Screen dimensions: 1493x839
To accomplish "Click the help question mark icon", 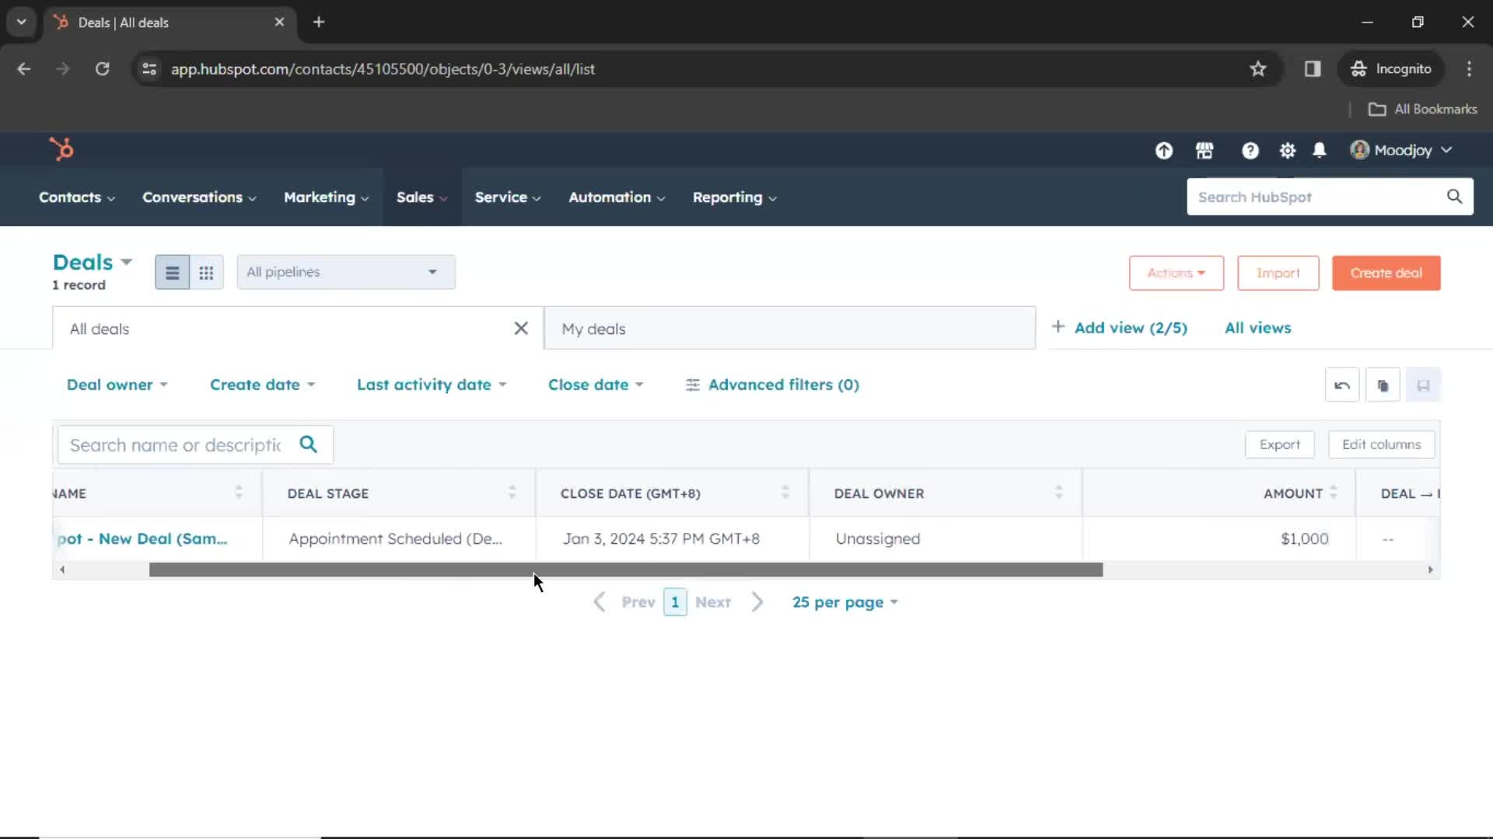I will point(1250,150).
